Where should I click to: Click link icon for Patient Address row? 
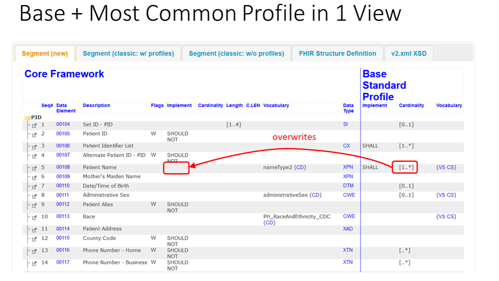(35, 229)
